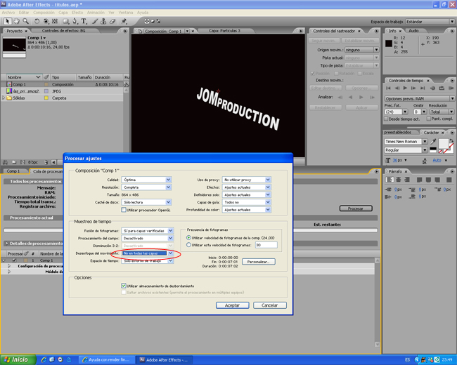
Task: Select the Clone Stamp tool
Action: pyautogui.click(x=103, y=21)
